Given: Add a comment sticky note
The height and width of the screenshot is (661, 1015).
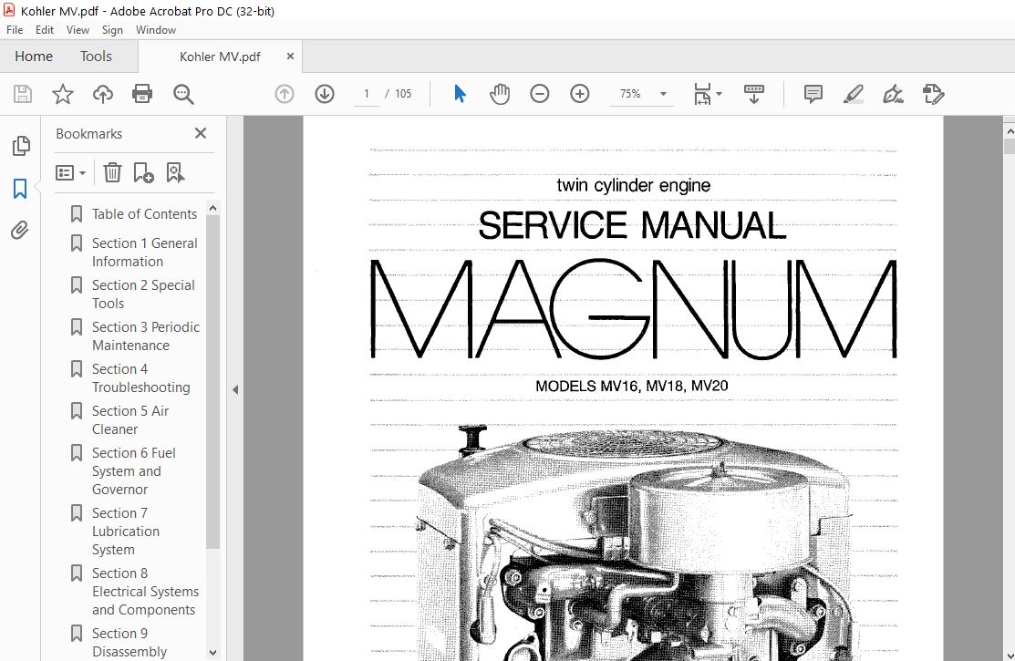Looking at the screenshot, I should tap(813, 94).
